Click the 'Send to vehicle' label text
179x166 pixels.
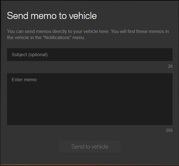coord(90,146)
